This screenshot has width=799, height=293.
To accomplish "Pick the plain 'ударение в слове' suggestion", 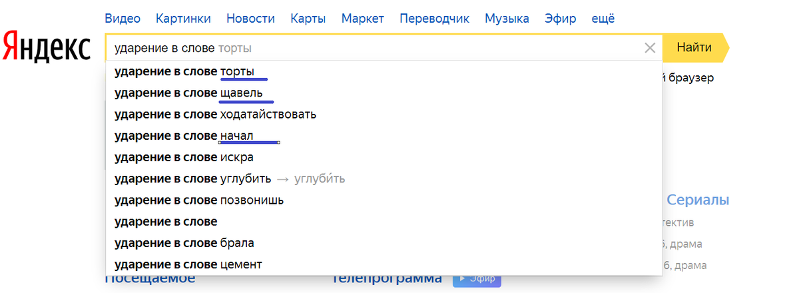I will (x=384, y=221).
